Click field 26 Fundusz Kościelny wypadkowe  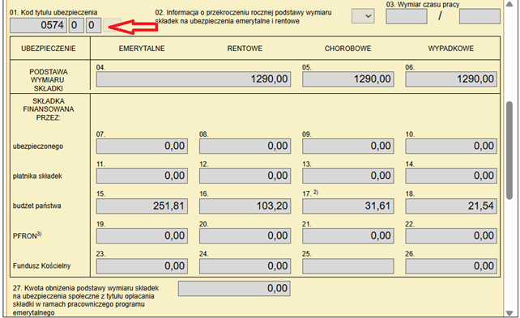tap(451, 266)
